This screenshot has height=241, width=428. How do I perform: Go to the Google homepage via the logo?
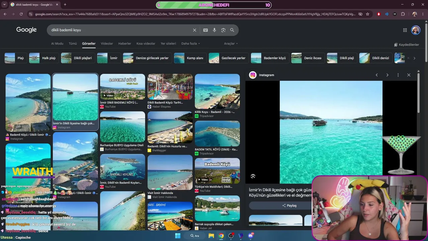(x=26, y=30)
